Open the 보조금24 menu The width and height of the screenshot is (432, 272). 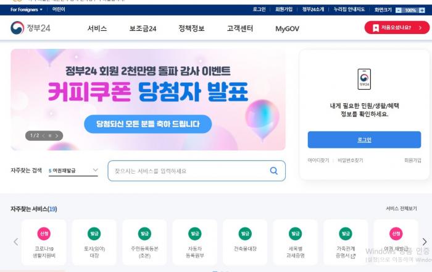coord(143,28)
